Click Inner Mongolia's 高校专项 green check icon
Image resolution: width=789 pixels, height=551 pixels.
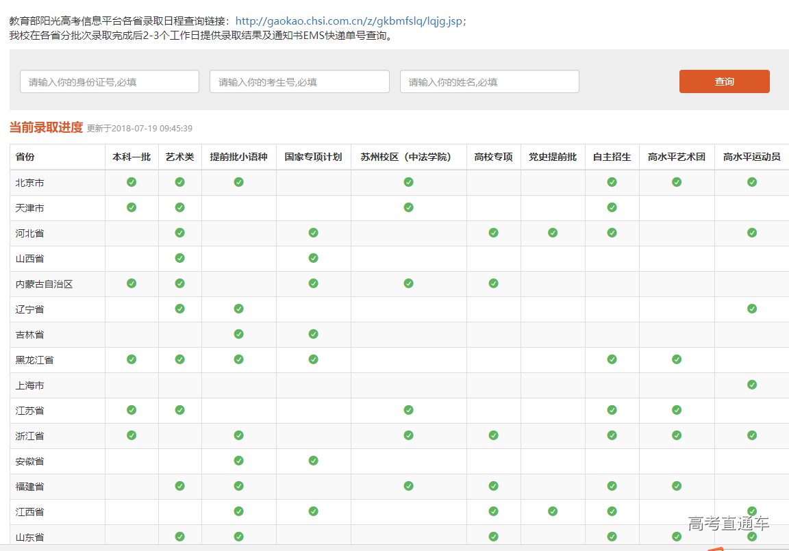(493, 283)
